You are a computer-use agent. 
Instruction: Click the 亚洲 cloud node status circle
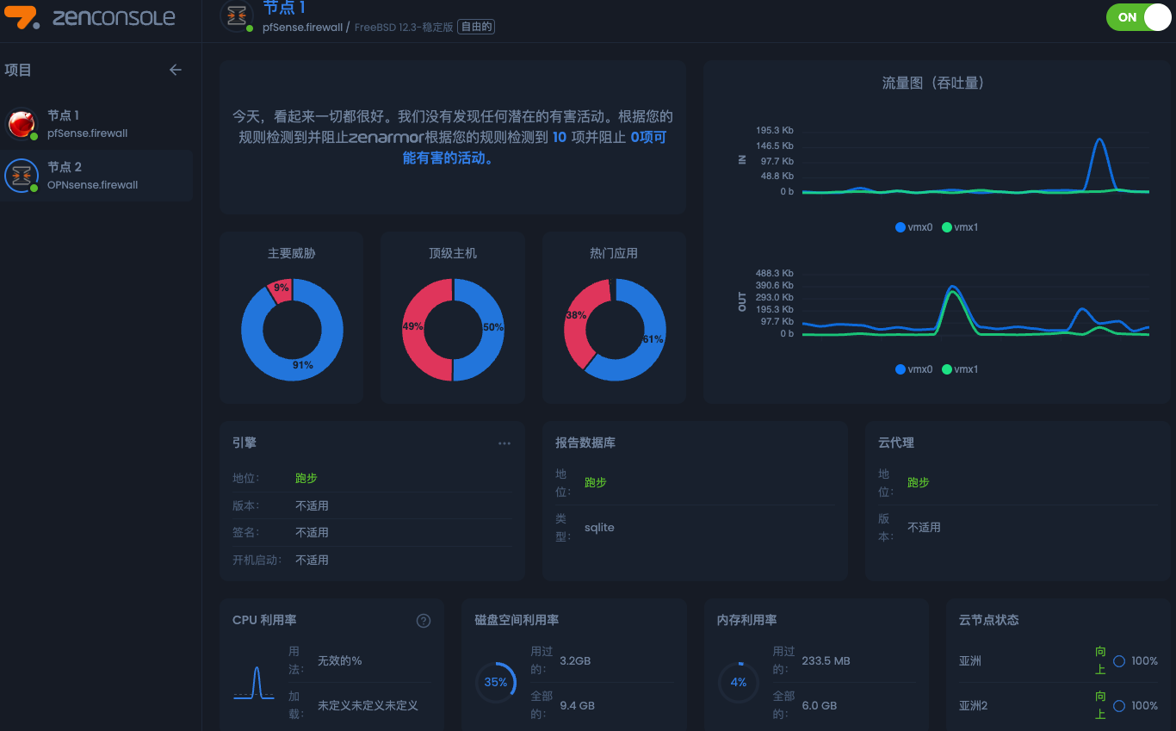[1119, 661]
